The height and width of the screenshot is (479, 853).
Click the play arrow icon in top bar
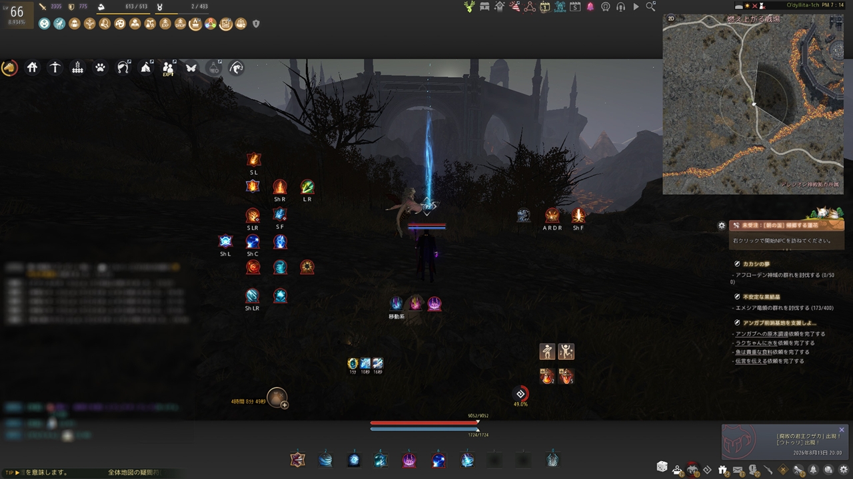coord(636,7)
